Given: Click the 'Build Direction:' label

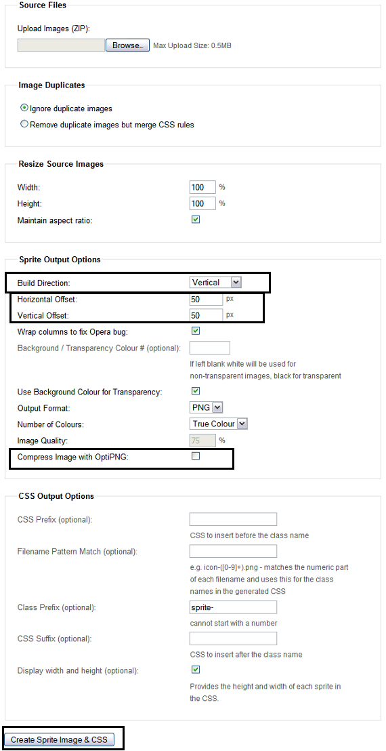Looking at the screenshot, I should point(44,283).
